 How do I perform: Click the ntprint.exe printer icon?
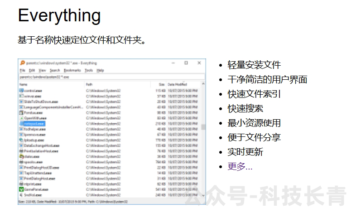coord(21,184)
